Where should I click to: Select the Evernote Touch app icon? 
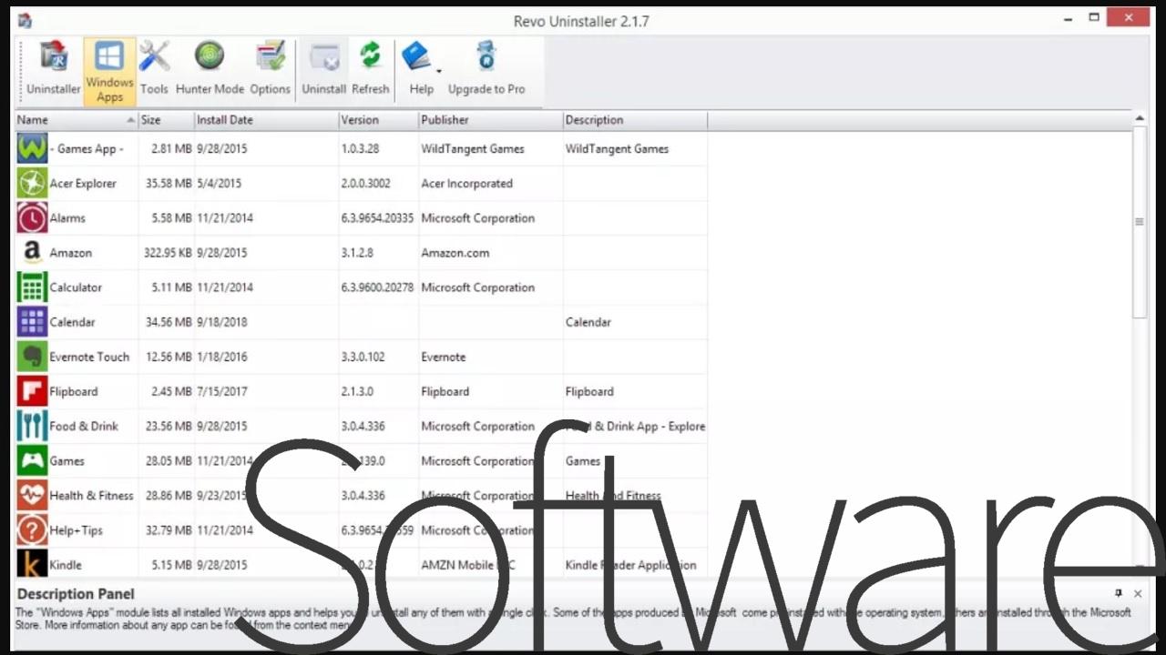[32, 357]
